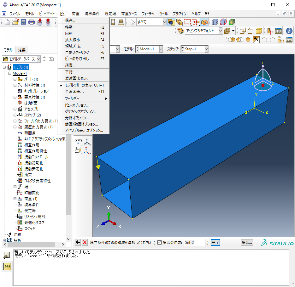
Task: Select 遠近画法表示 menu entry
Action: (x=84, y=78)
